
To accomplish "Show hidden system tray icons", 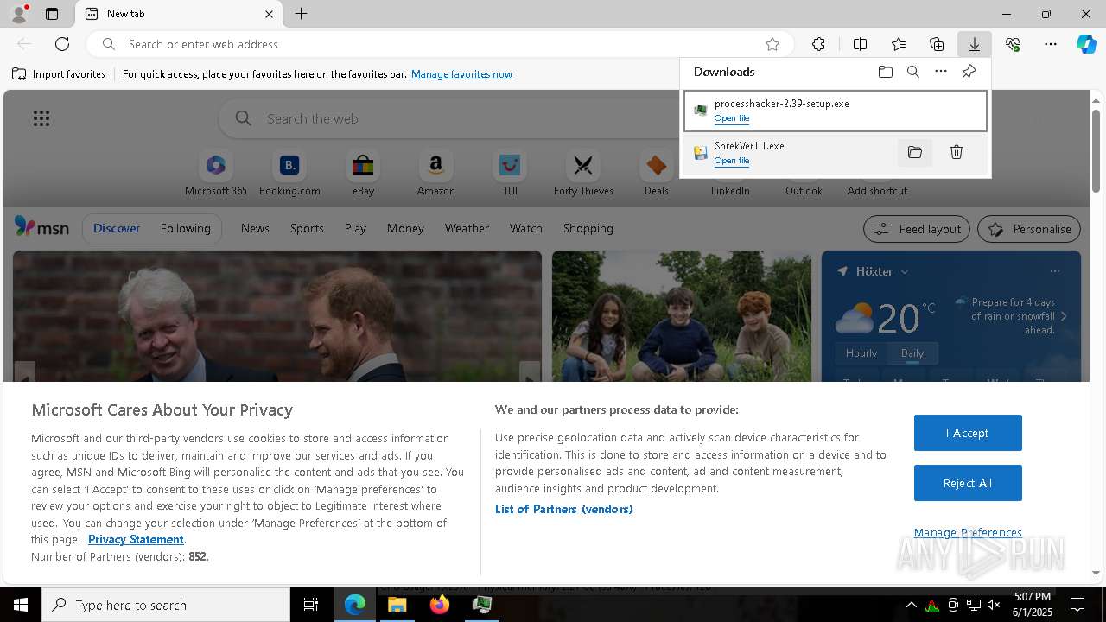I will pos(911,605).
